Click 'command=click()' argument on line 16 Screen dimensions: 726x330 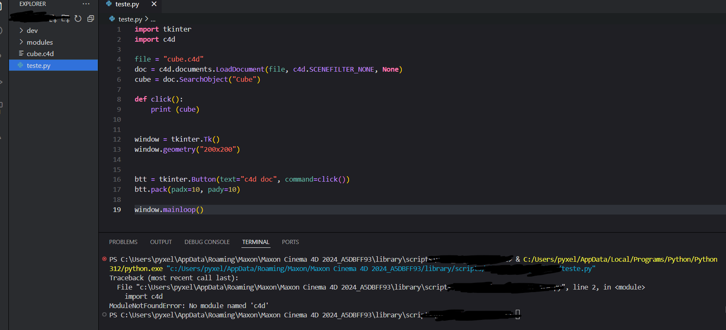pyautogui.click(x=315, y=179)
